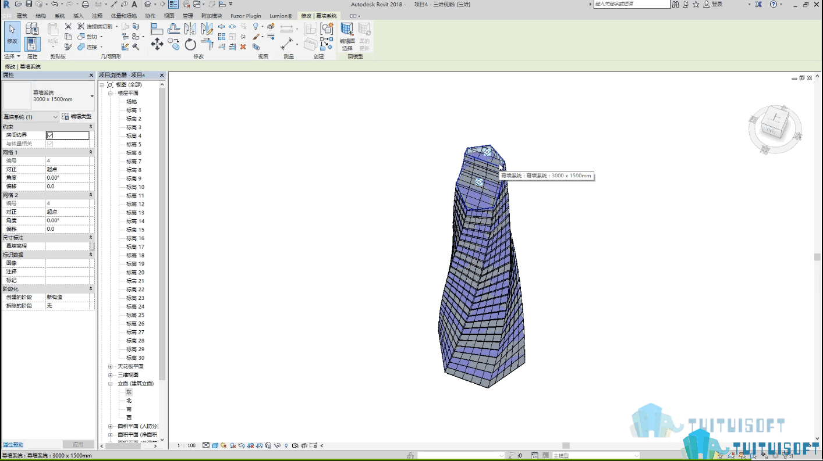Click the Undo arrow in quick access toolbar

click(x=54, y=4)
